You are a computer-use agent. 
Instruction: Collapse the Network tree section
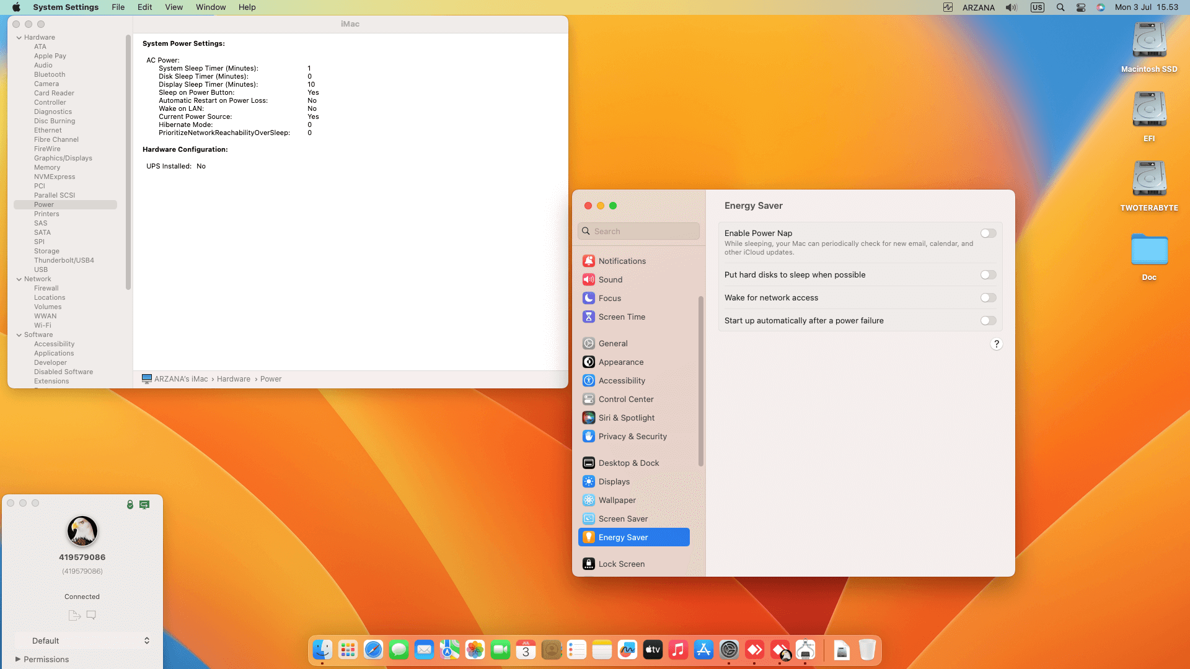(x=19, y=279)
